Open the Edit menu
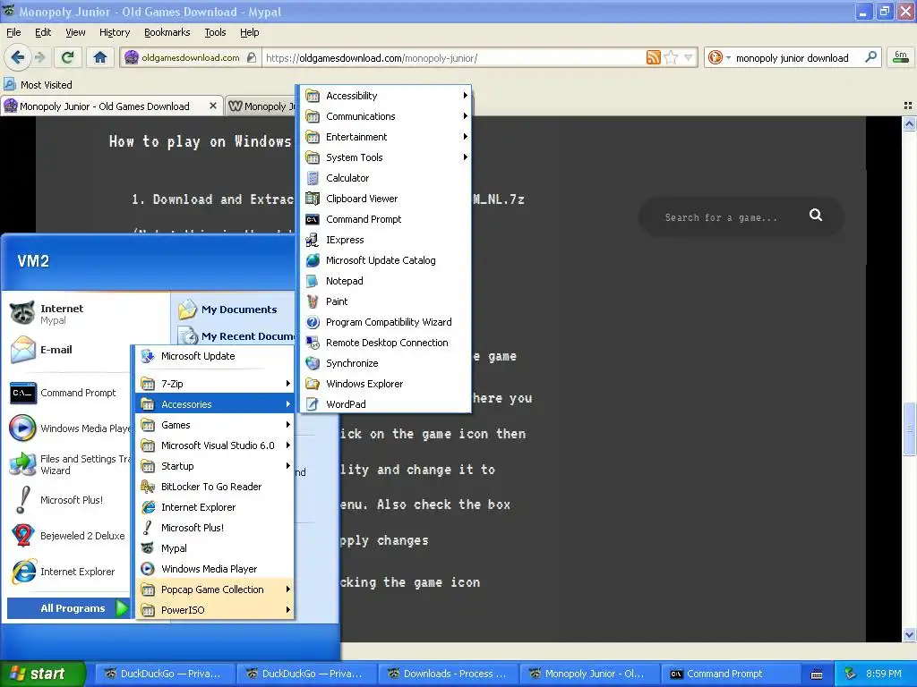 coord(43,32)
